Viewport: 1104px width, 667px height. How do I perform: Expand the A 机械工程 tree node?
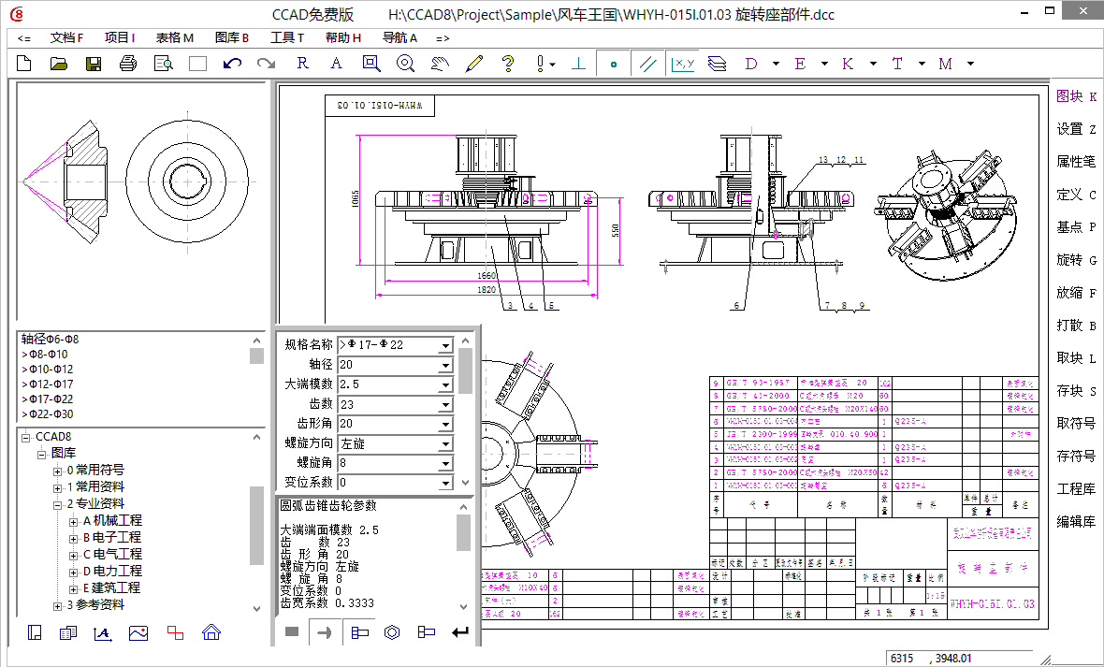pyautogui.click(x=74, y=521)
